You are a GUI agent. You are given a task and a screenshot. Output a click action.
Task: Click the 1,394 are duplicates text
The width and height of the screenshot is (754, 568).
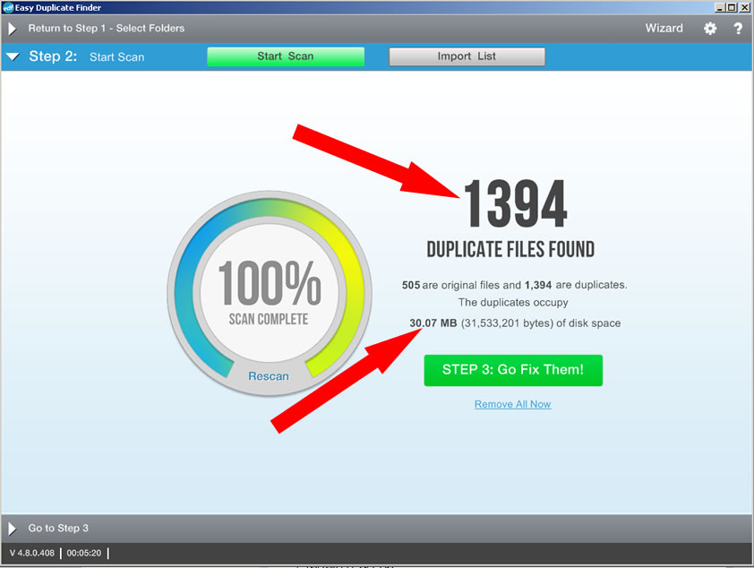[576, 285]
